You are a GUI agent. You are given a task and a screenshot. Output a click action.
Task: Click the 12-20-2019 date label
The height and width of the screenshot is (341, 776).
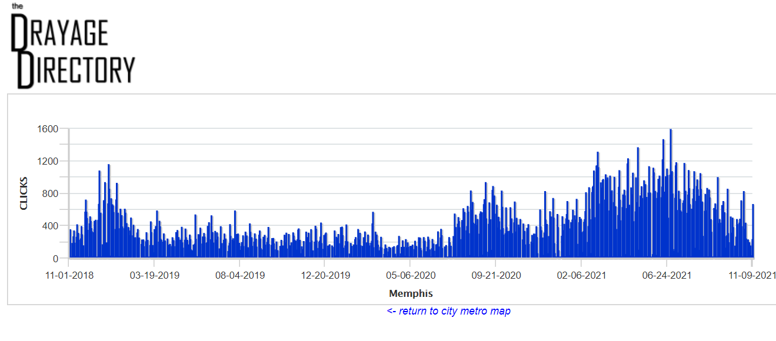click(325, 275)
